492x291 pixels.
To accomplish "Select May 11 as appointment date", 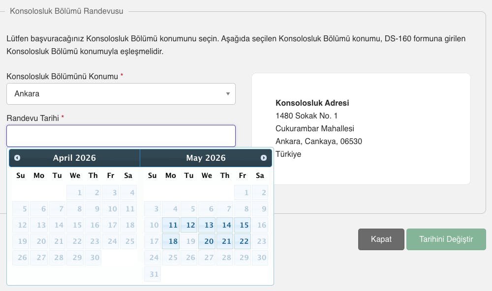I will (x=170, y=225).
